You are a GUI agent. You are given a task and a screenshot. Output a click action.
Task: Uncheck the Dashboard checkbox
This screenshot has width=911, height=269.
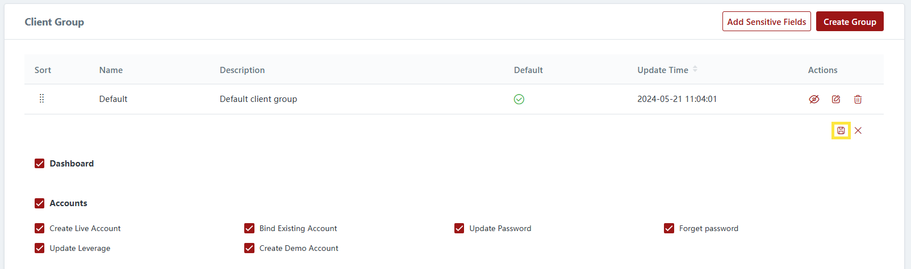click(x=40, y=164)
